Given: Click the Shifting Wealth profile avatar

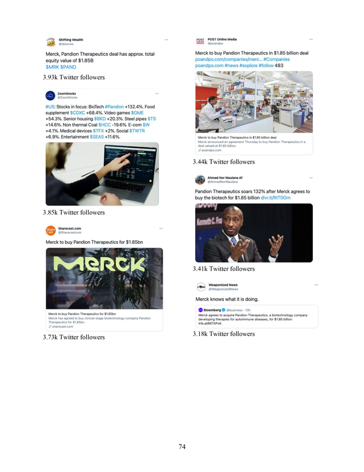Looking at the screenshot, I should (51, 42).
